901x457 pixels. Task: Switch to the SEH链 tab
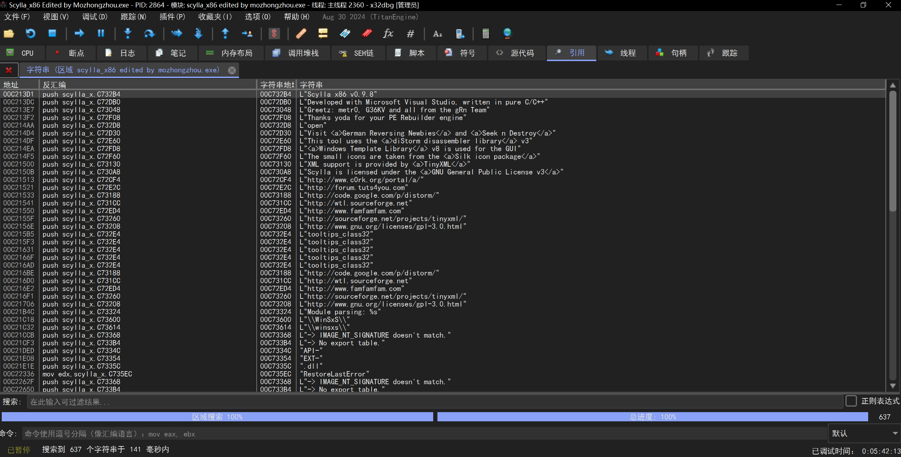358,53
